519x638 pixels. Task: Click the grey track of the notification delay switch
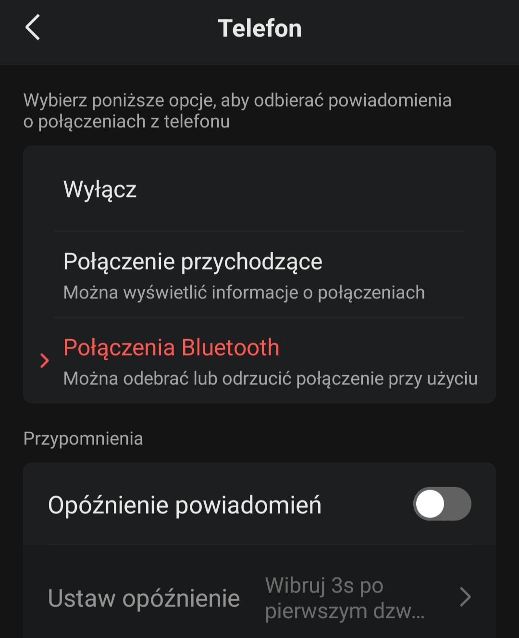click(458, 504)
